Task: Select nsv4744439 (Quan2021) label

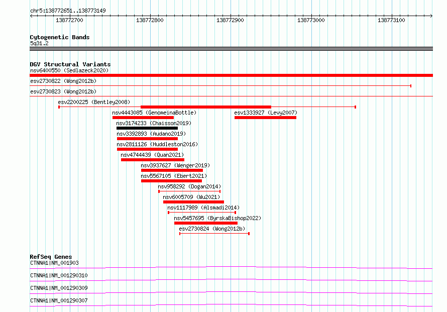Action: click(x=152, y=155)
